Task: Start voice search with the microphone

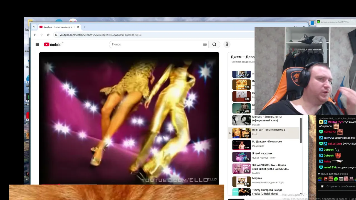Action: point(227,44)
